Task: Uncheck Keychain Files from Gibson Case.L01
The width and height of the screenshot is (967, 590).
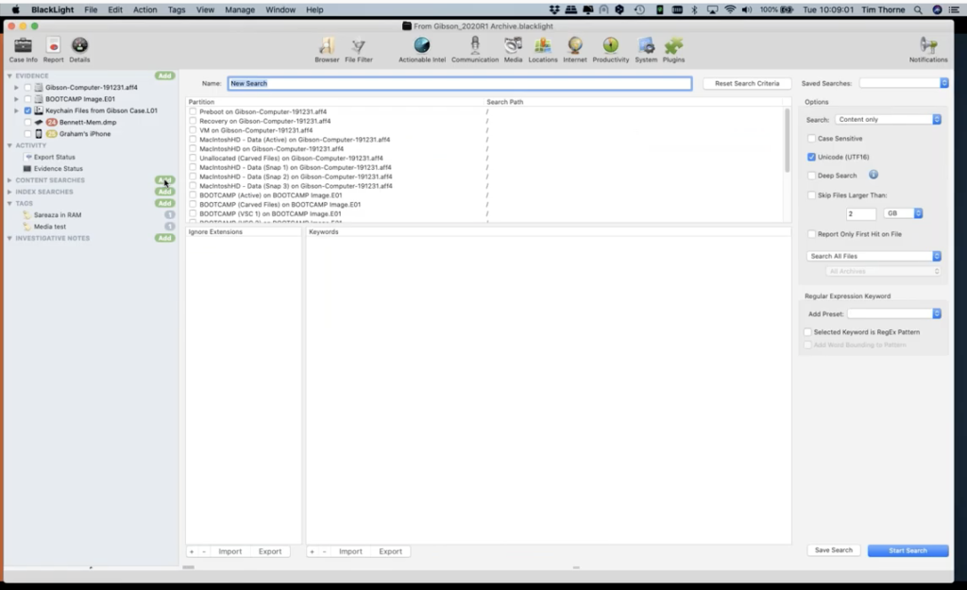Action: pyautogui.click(x=27, y=111)
